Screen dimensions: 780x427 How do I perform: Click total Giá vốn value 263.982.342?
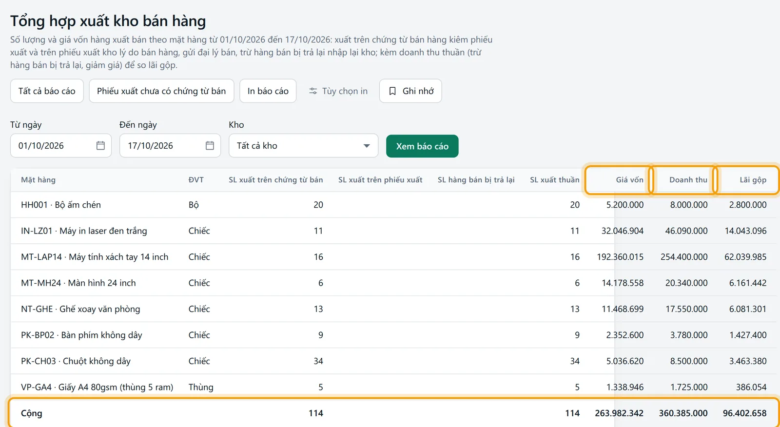[619, 413]
